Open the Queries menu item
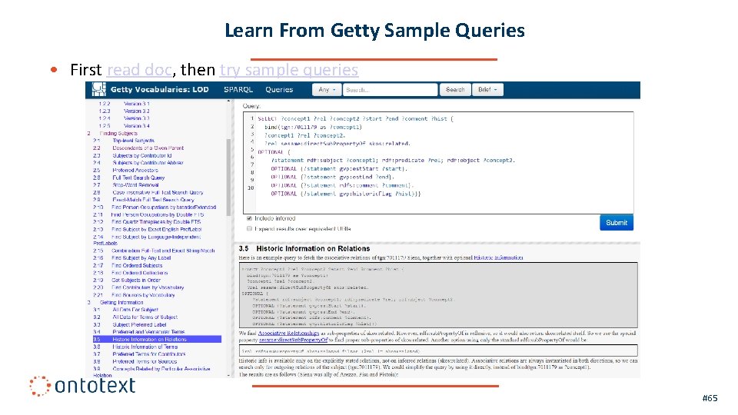This screenshot has height=415, width=738. click(x=279, y=89)
